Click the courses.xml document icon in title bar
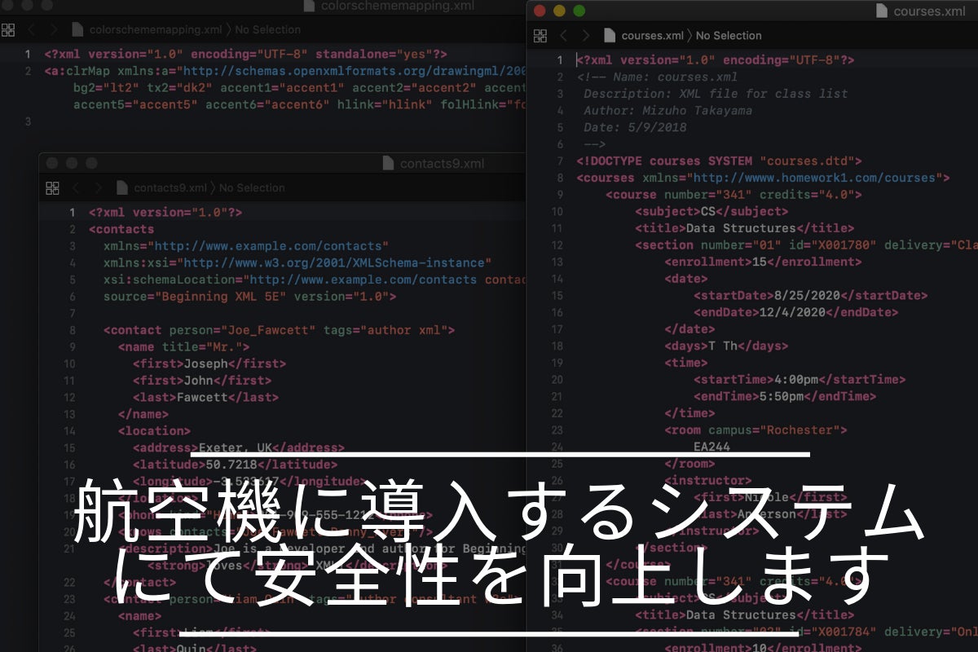 click(882, 11)
